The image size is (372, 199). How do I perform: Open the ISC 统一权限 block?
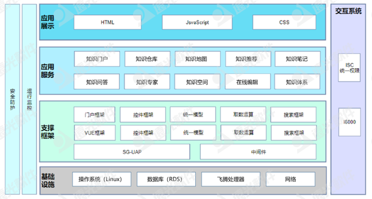349,67
